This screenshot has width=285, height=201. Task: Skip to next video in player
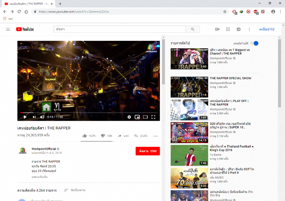(34, 117)
